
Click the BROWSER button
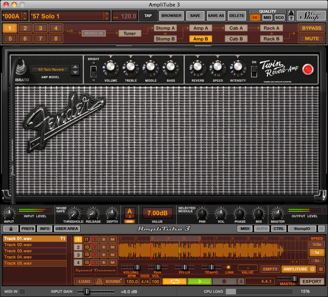(171, 16)
